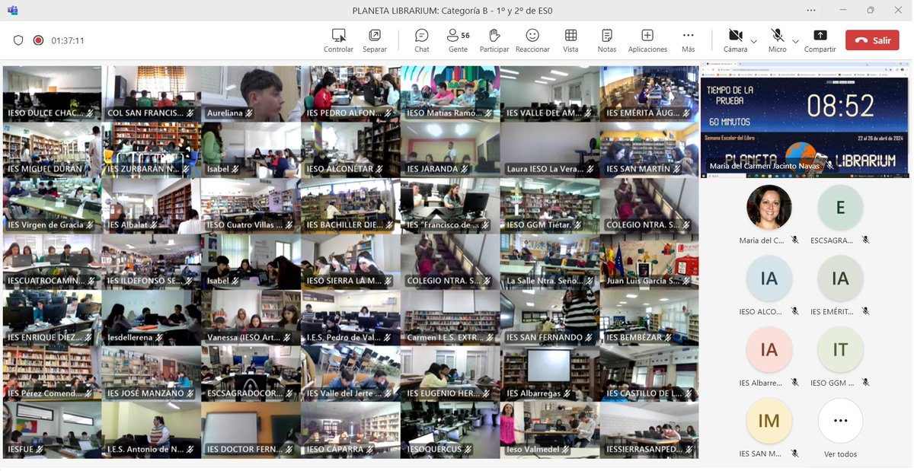Viewport: 914px width, 471px height.
Task: Click the Separar pop-out icon
Action: point(375,35)
